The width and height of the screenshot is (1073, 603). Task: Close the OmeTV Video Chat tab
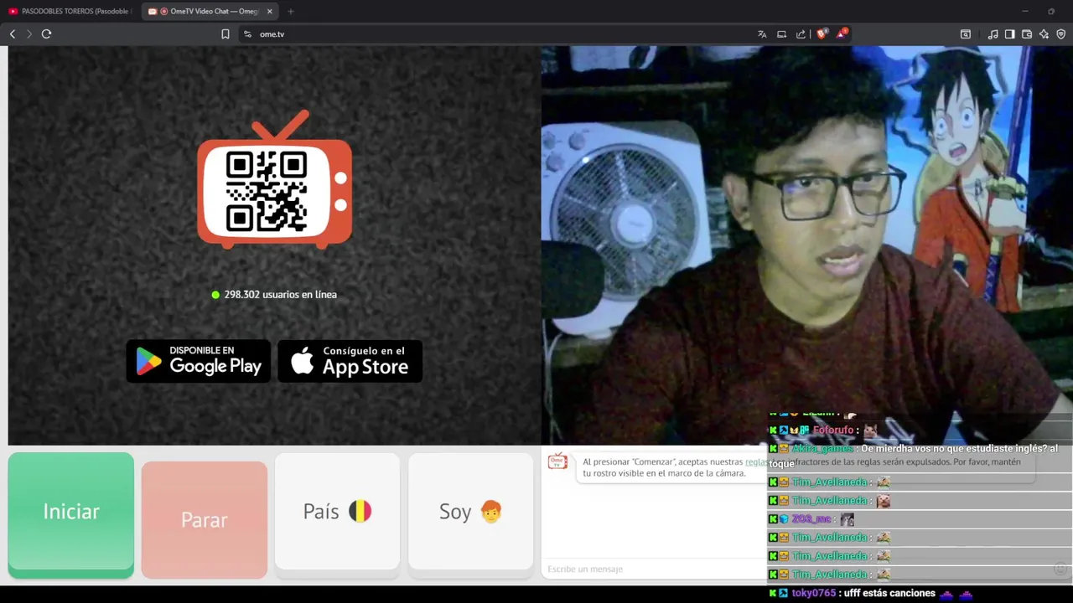[x=270, y=12]
